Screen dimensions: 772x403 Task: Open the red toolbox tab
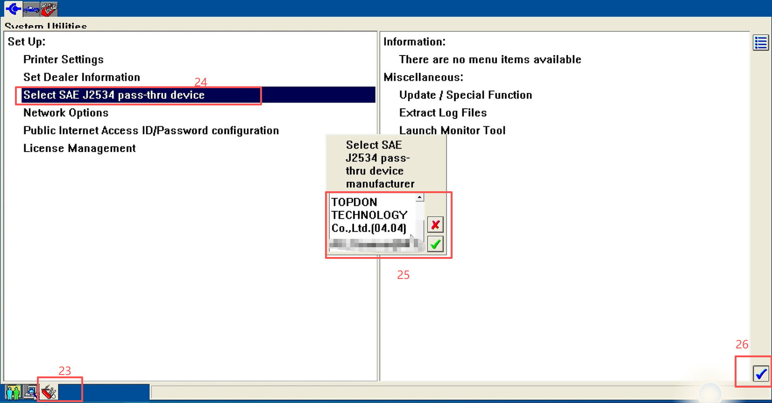49,8
